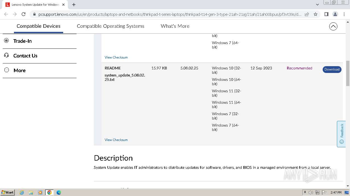Open the Contact Us sidebar link

pyautogui.click(x=25, y=56)
